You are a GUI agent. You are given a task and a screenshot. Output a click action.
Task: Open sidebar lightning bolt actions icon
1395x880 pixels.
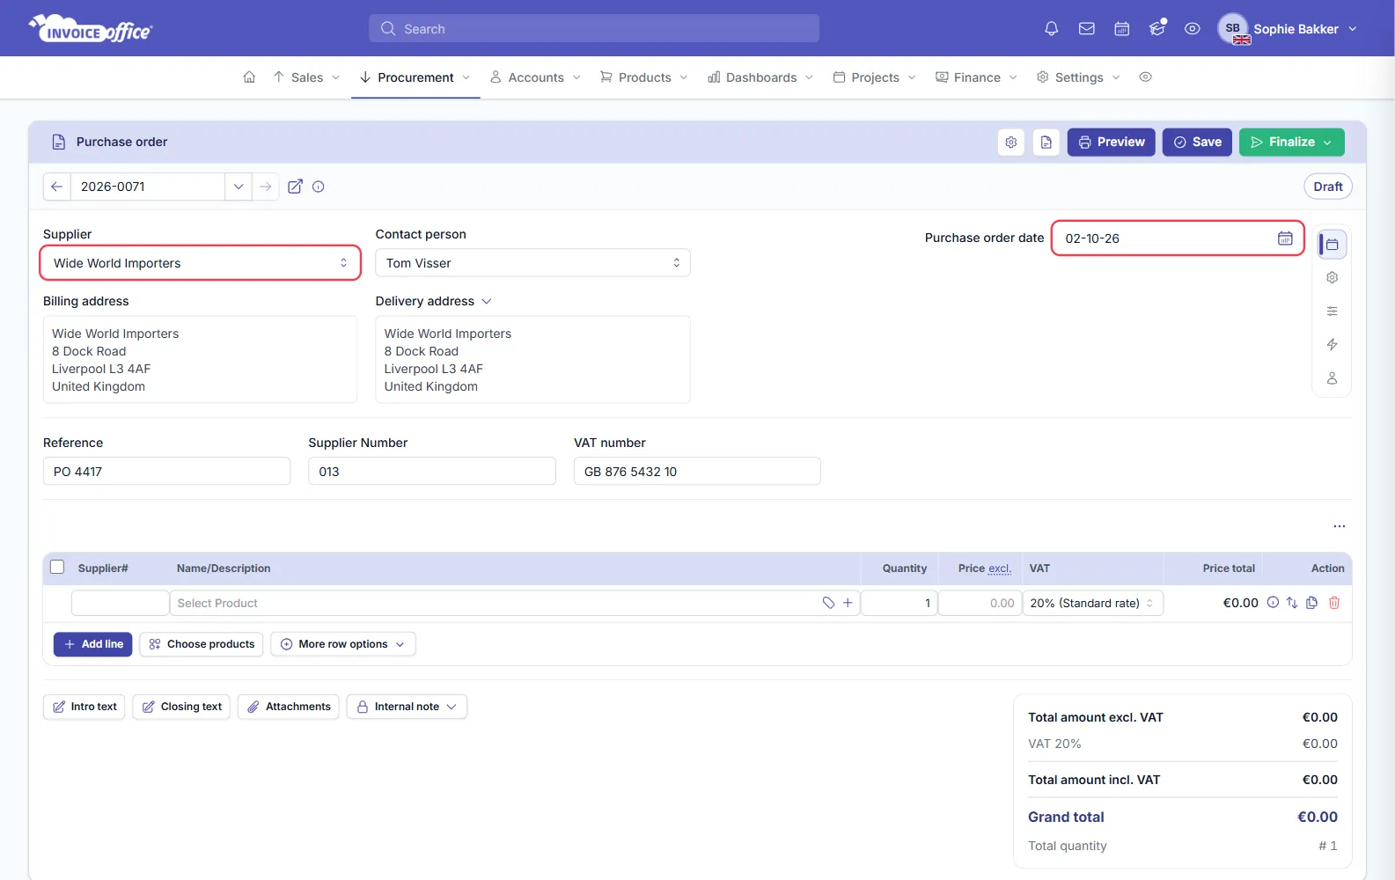tap(1333, 345)
